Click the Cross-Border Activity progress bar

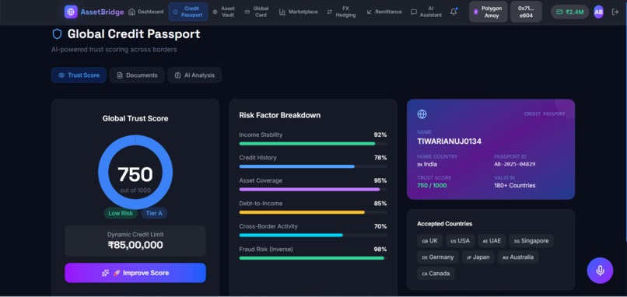pyautogui.click(x=313, y=235)
